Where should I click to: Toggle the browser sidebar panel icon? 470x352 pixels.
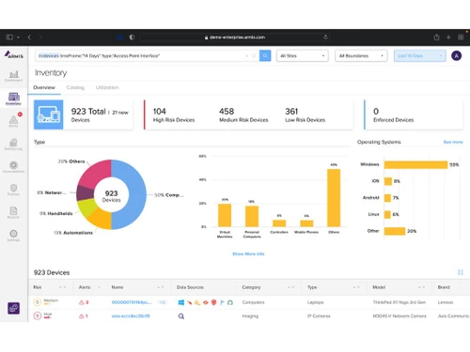click(9, 38)
